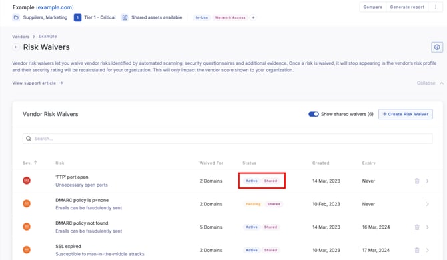The height and width of the screenshot is (260, 447).
Task: Click into the waivers Search field
Action: pyautogui.click(x=228, y=139)
